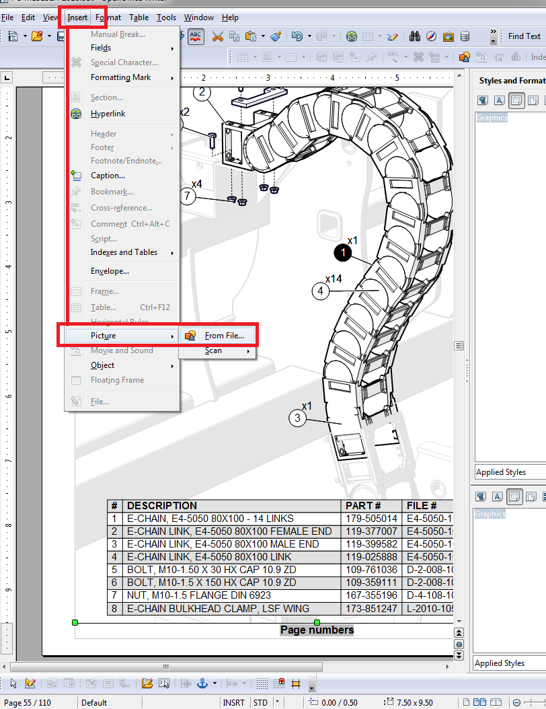Click the Undo arrow icon
Image resolution: width=546 pixels, height=709 pixels.
pyautogui.click(x=297, y=36)
